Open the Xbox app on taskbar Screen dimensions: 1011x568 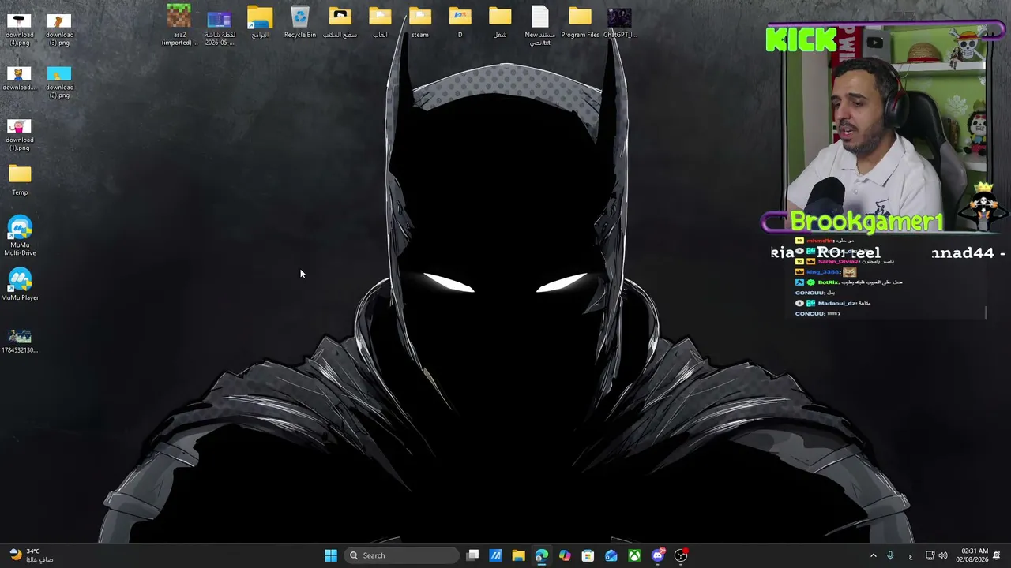pyautogui.click(x=634, y=555)
